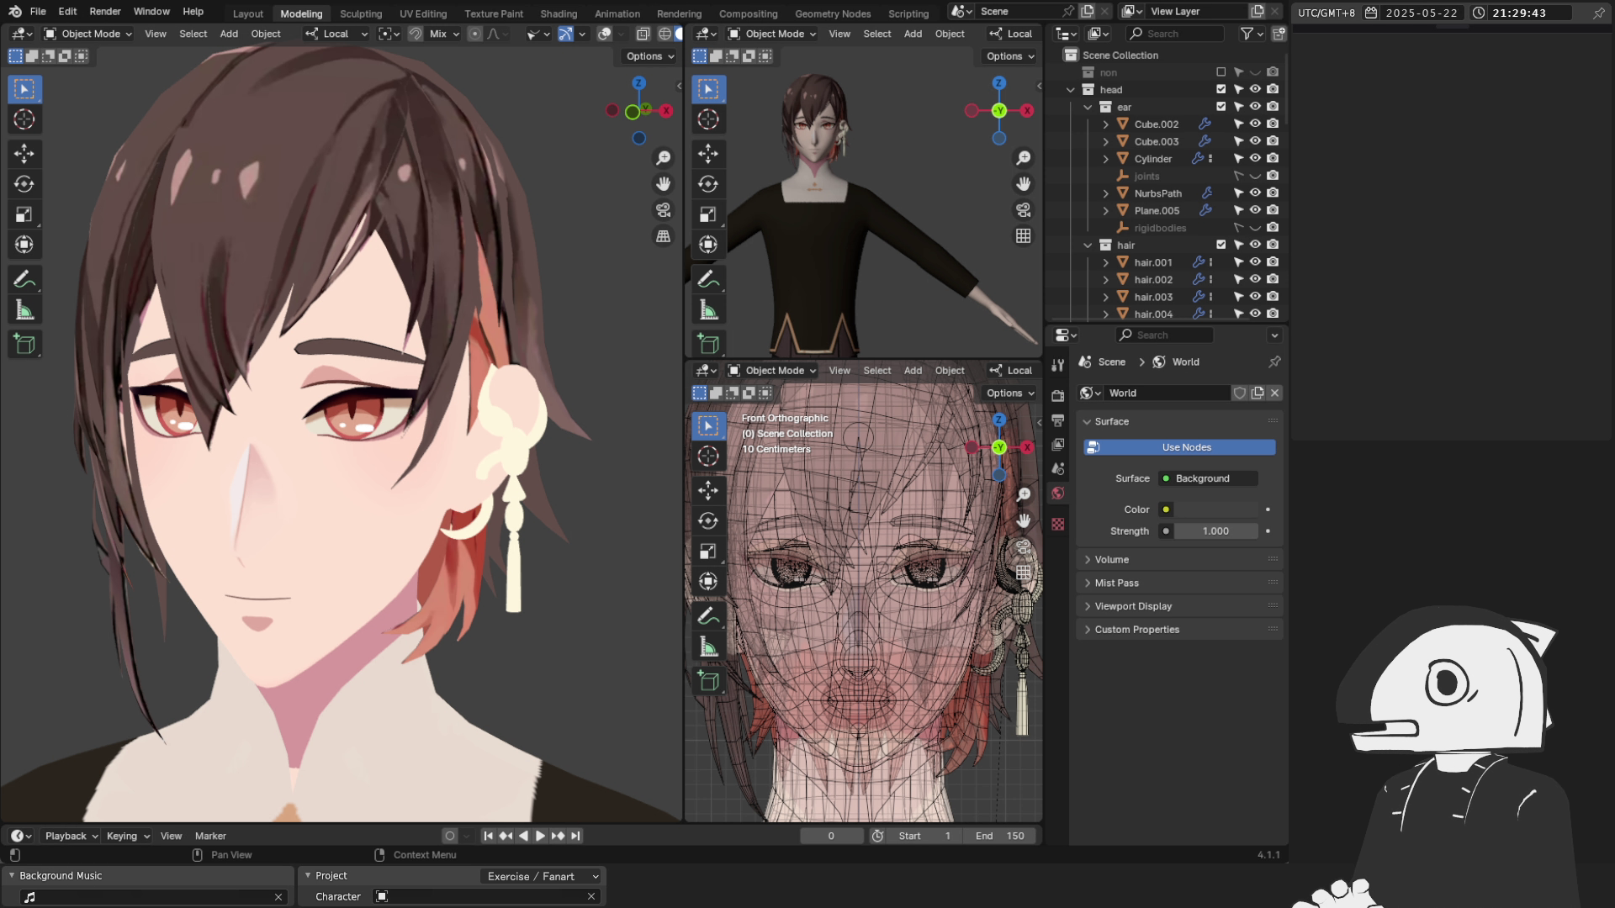Select the Scale tool in left viewport
Screen dimensions: 1615x908
tap(24, 214)
